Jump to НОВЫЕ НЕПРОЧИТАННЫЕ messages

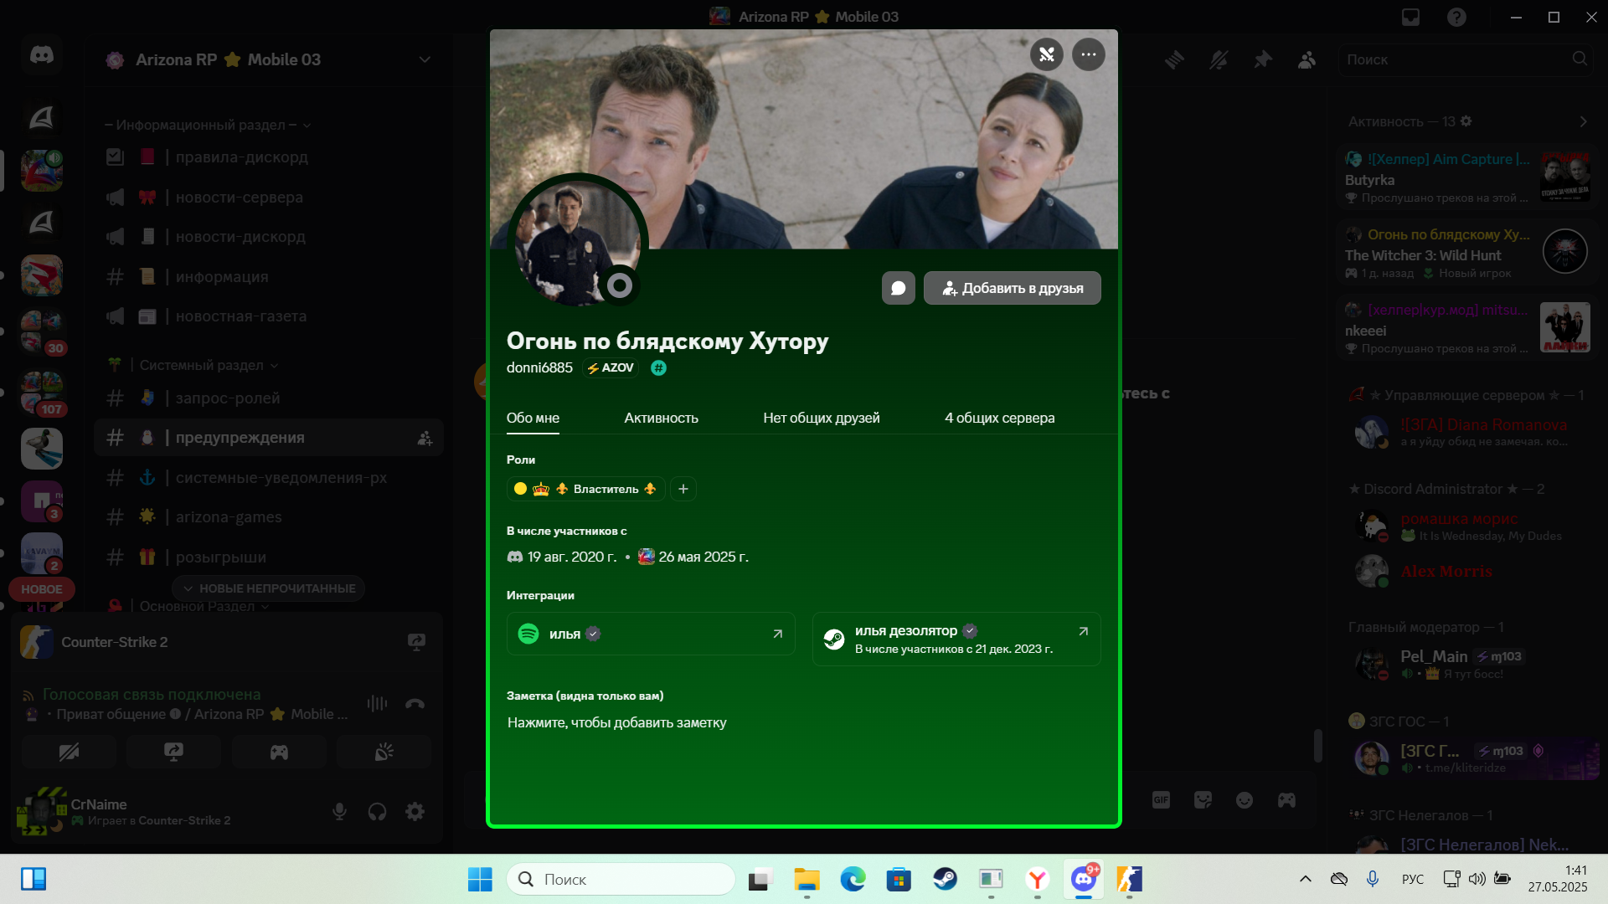[268, 588]
